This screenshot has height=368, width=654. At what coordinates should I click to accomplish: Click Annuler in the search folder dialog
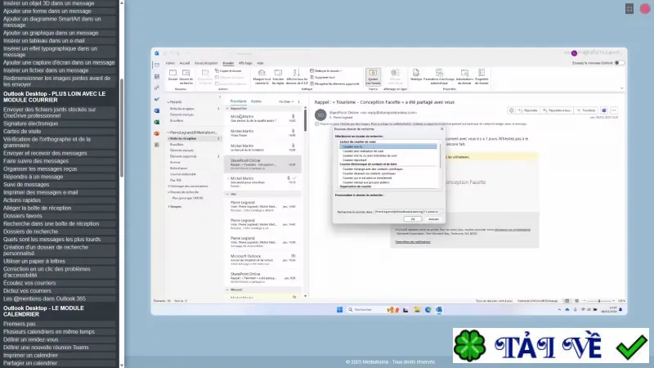point(433,219)
